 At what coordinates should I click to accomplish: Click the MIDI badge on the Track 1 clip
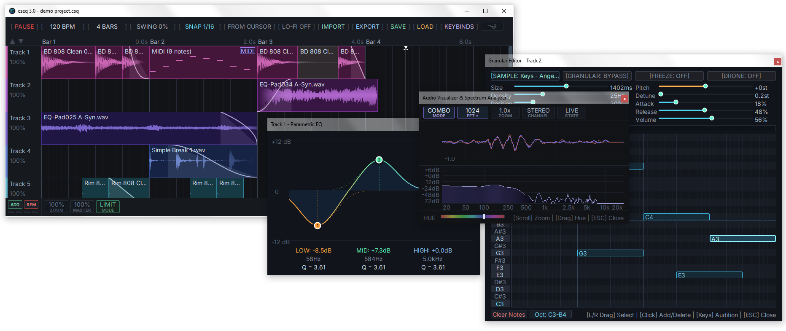click(248, 51)
